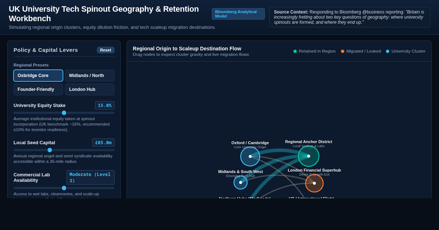The image size is (439, 230).
Task: Click the Migrated / Leaked legend item
Action: 361,51
